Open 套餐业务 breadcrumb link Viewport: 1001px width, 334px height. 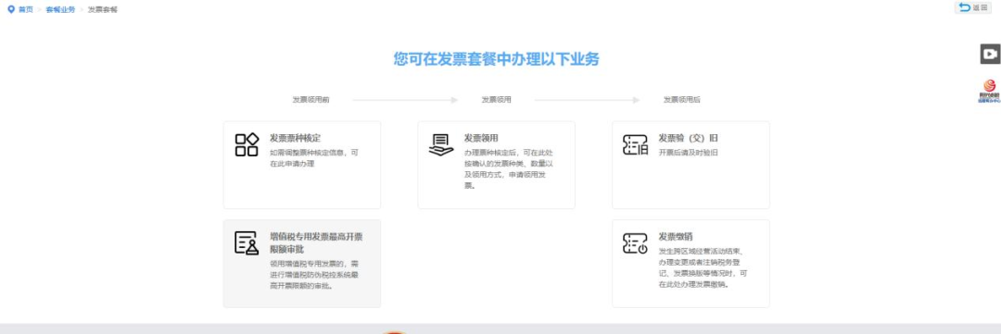[60, 9]
